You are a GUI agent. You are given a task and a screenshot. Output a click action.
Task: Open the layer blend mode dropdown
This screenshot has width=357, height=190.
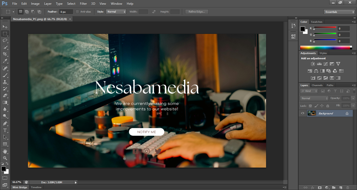(x=314, y=98)
